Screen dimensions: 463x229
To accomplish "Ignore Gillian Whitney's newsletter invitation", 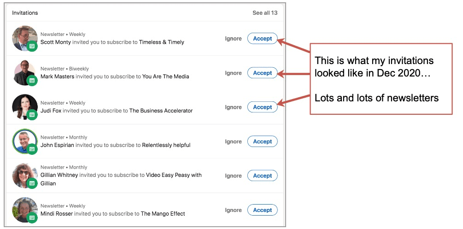I will click(x=233, y=176).
